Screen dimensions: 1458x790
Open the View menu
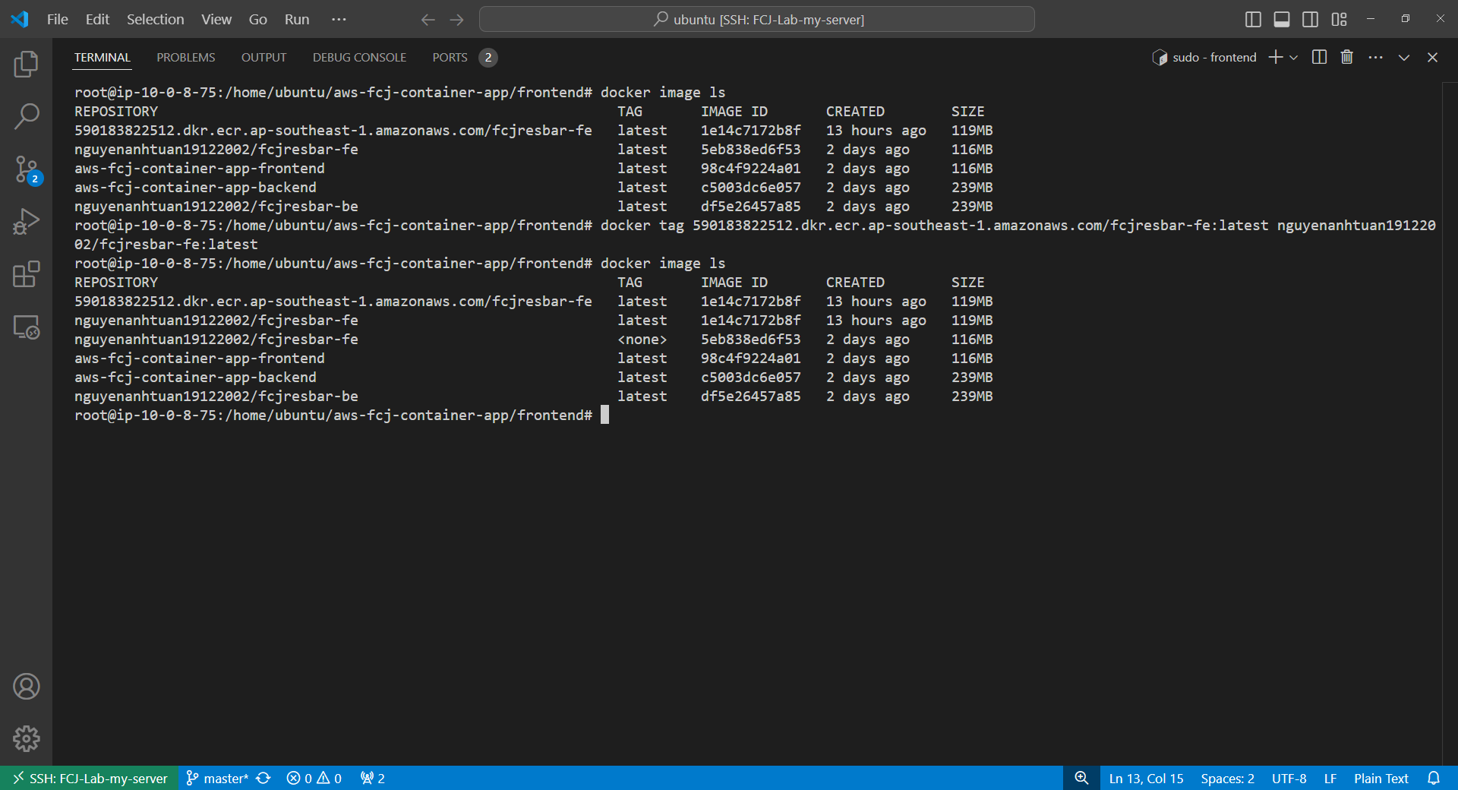pyautogui.click(x=216, y=20)
